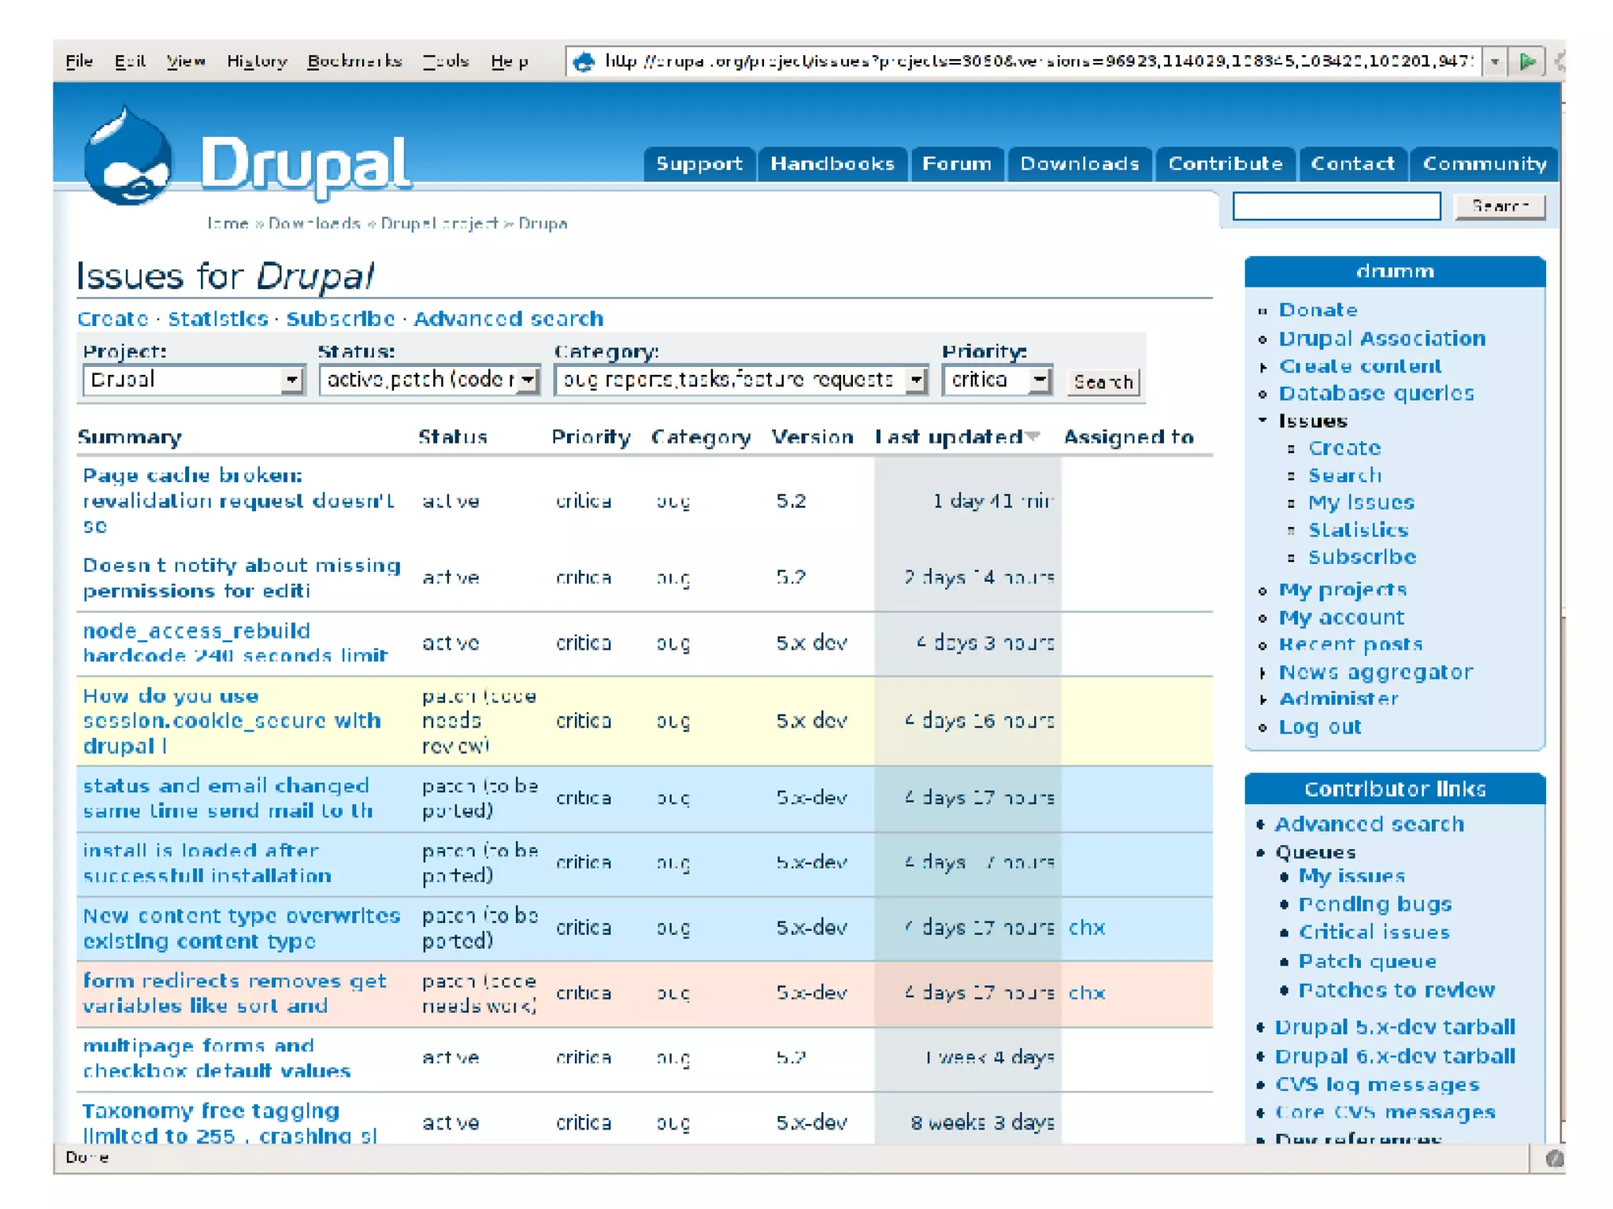Open the Edit menu
This screenshot has width=1613, height=1209.
pyautogui.click(x=130, y=61)
